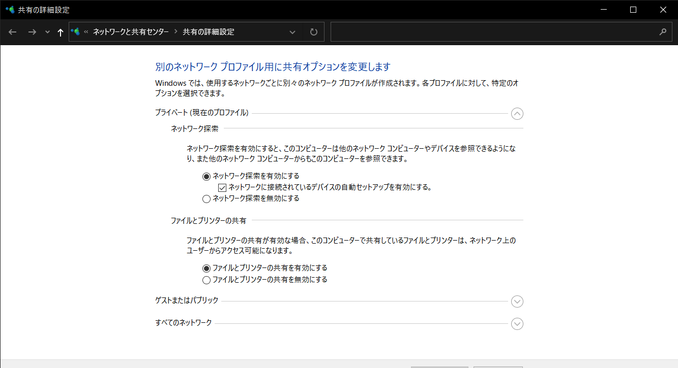The image size is (678, 368).
Task: Select ネットワーク探索を無効にする radio button
Action: pos(206,198)
